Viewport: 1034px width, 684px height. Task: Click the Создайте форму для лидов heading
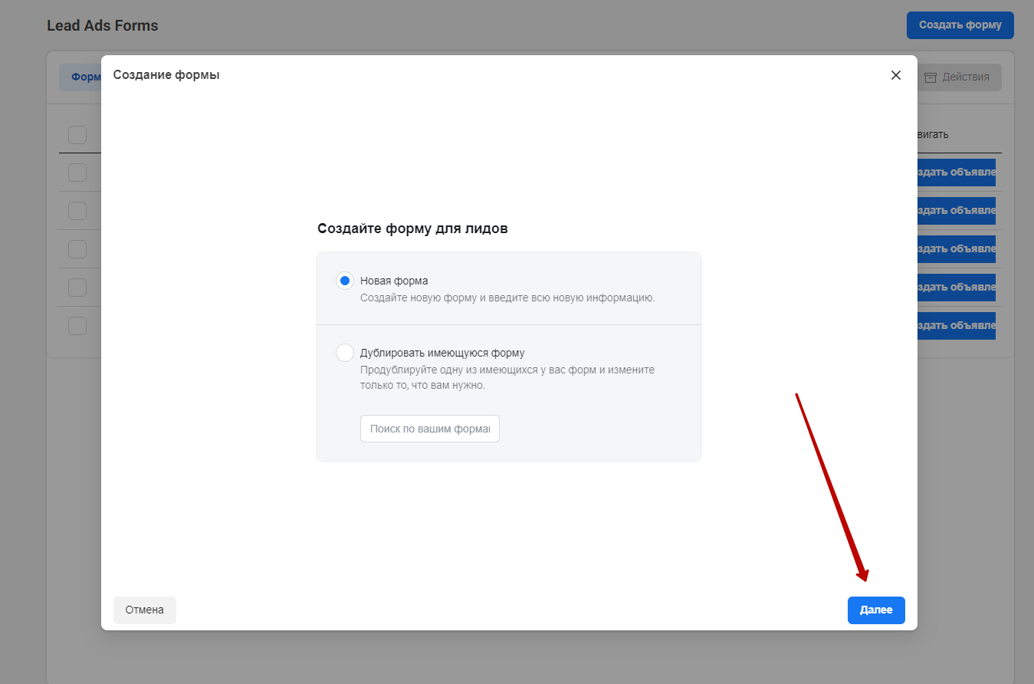412,229
